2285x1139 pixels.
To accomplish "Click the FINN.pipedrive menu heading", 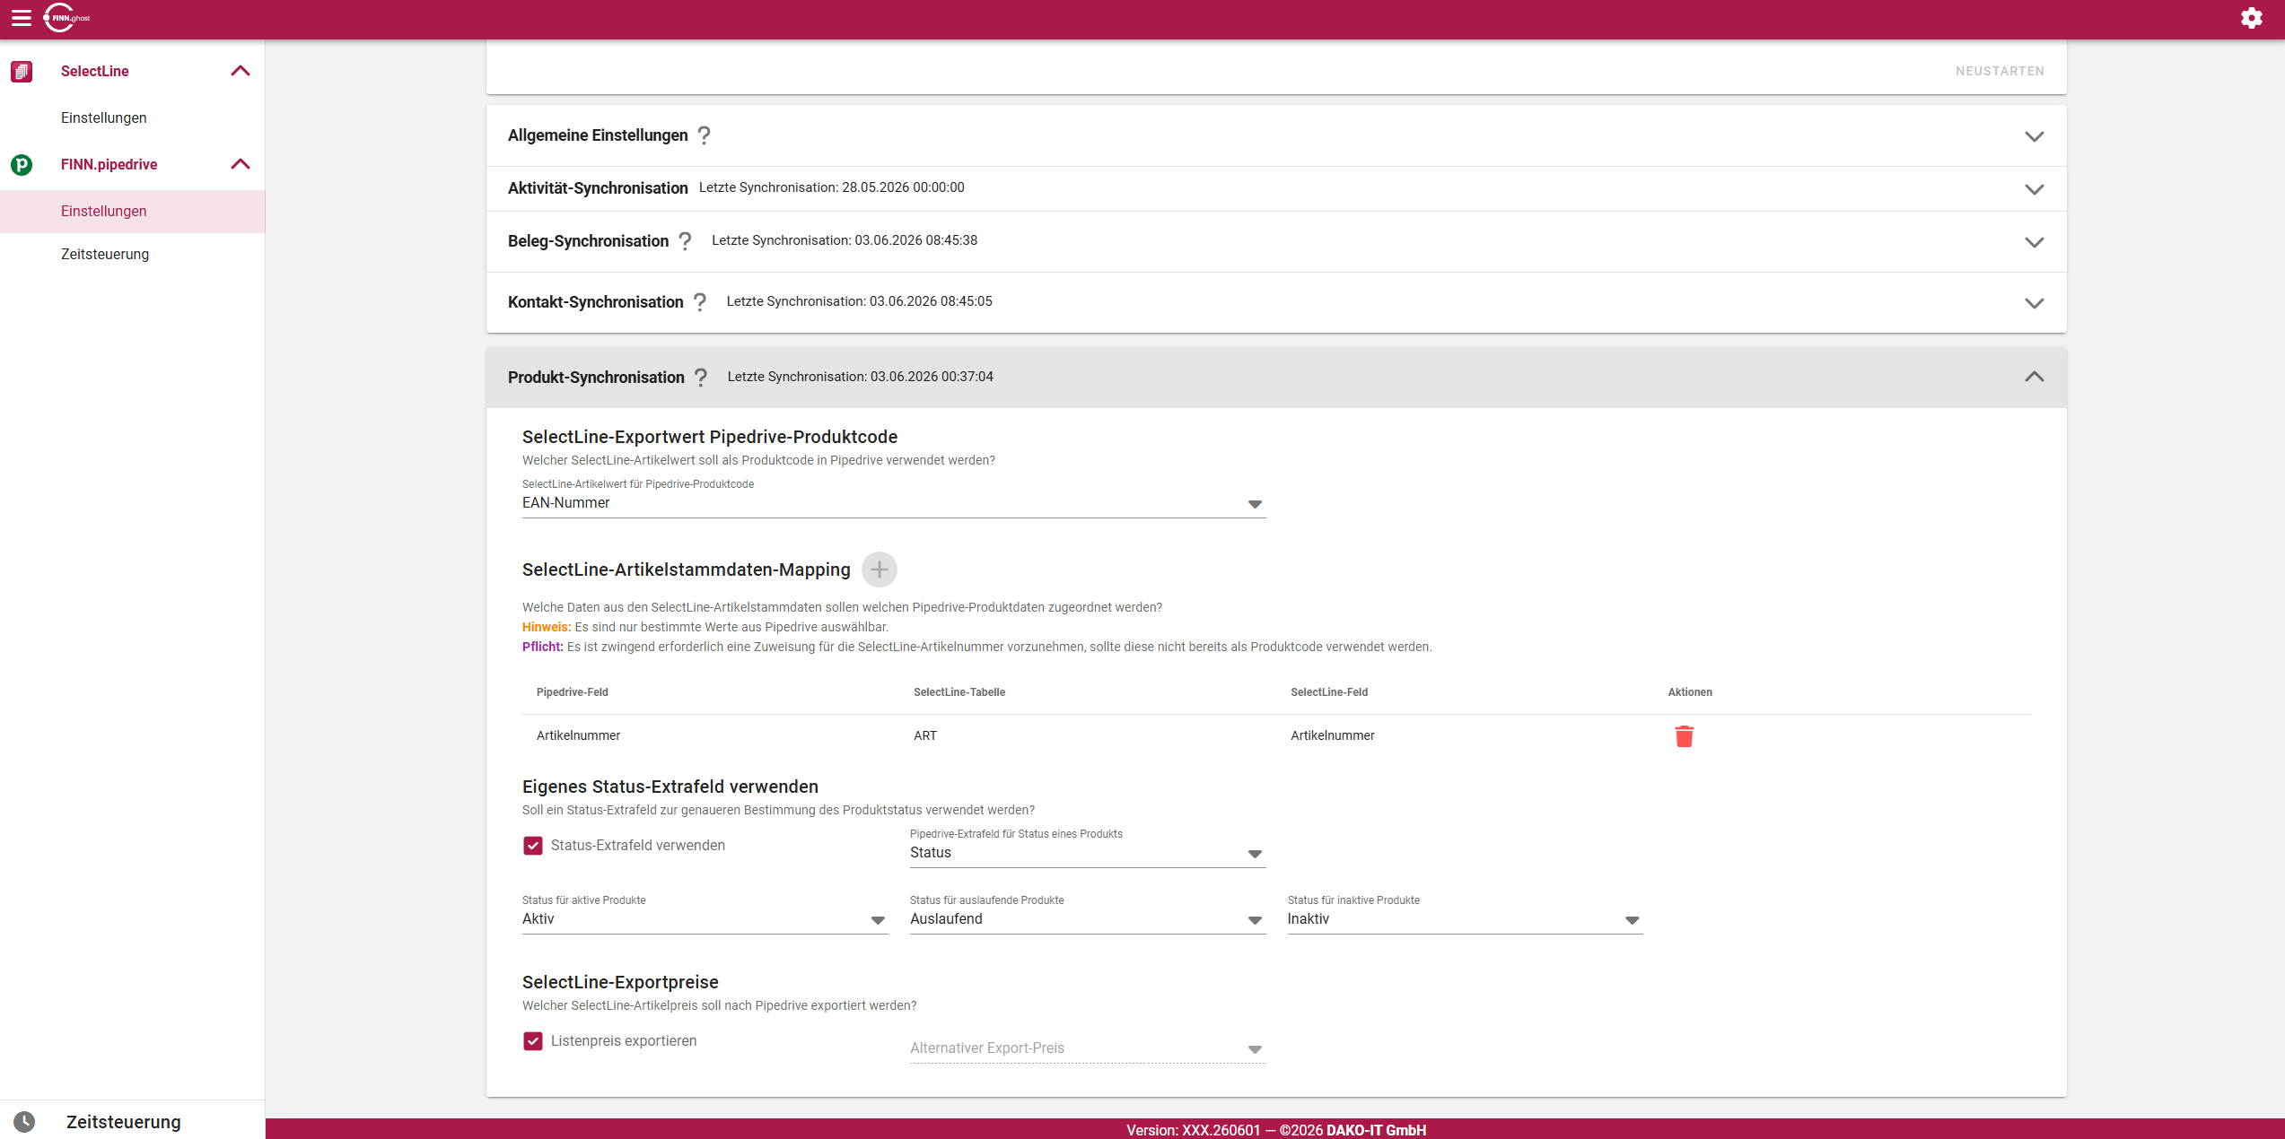I will pos(109,165).
